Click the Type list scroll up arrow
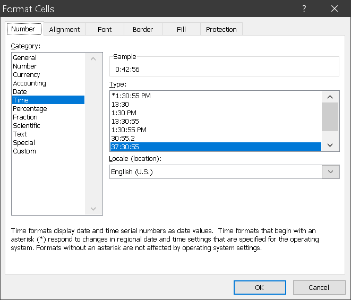351x300 pixels. coord(330,97)
